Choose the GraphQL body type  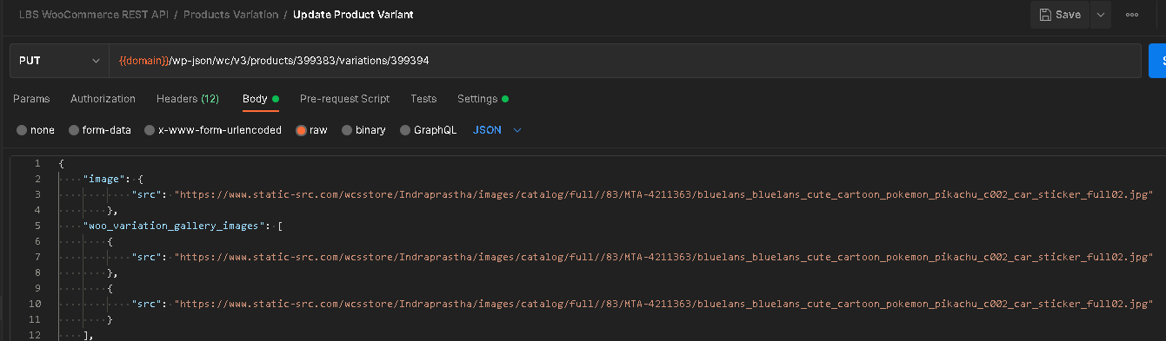(x=428, y=130)
